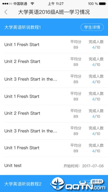The width and height of the screenshot is (108, 192).
Task: Tap the Unit test 开始时间 2017-07-08 text
Action: 83,166
